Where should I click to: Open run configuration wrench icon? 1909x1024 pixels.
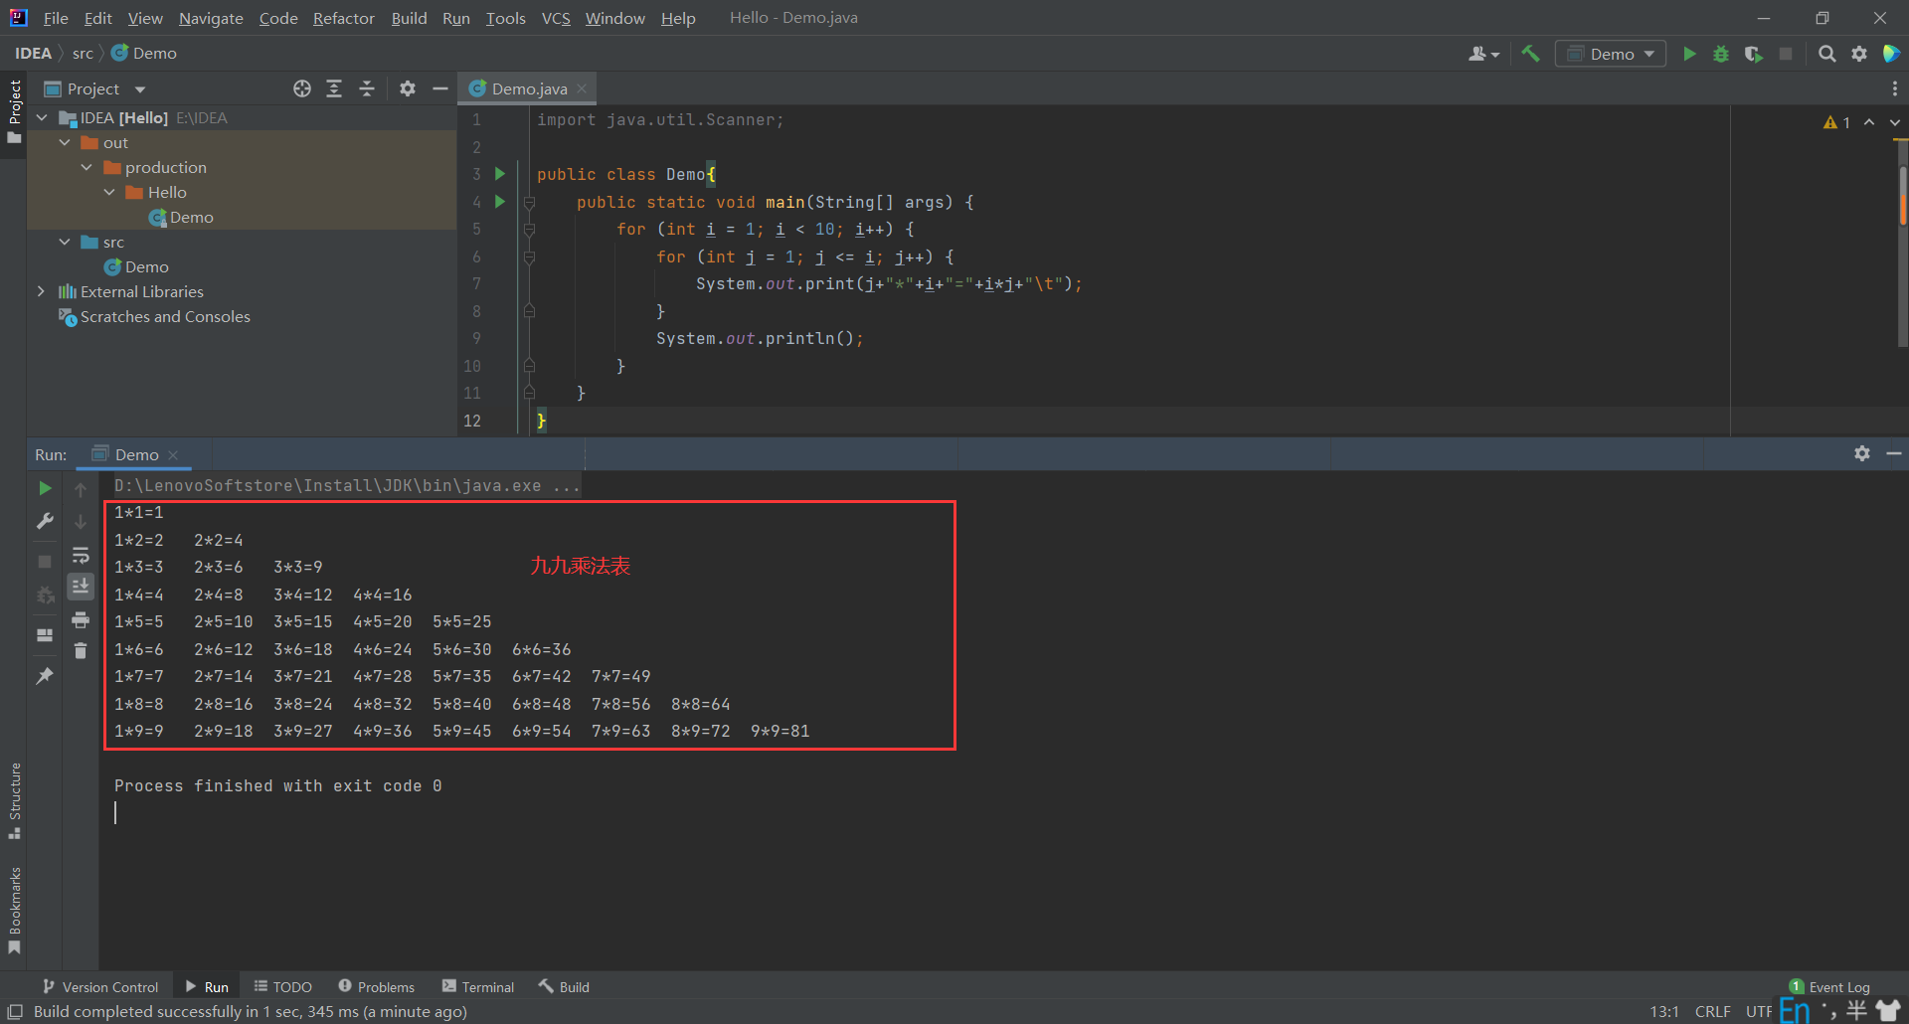[x=45, y=521]
